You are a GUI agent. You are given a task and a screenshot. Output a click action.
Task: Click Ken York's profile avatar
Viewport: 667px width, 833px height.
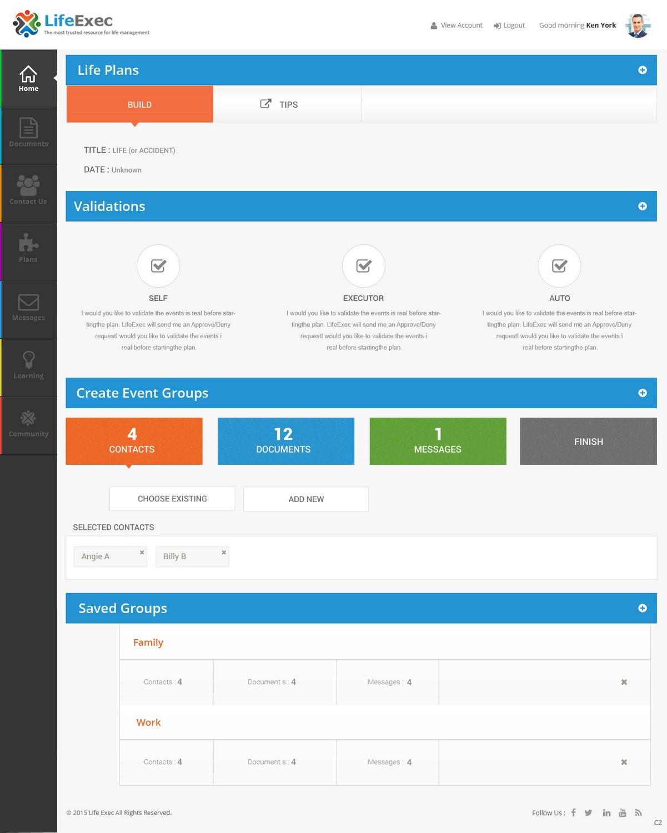pyautogui.click(x=638, y=25)
